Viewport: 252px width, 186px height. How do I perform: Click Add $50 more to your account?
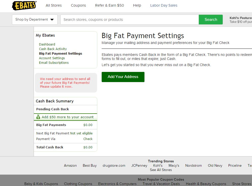pos(68,117)
